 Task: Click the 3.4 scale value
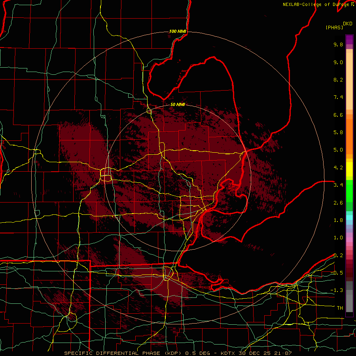tap(338, 185)
